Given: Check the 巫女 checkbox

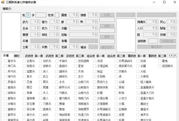Looking at the screenshot, I should click(75, 77).
